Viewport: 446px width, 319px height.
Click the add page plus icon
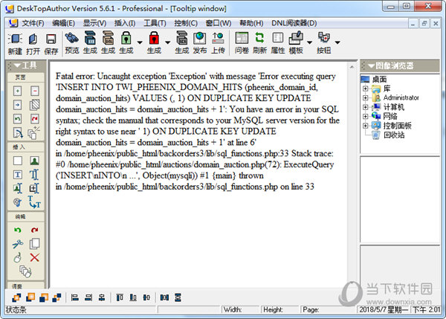18,91
